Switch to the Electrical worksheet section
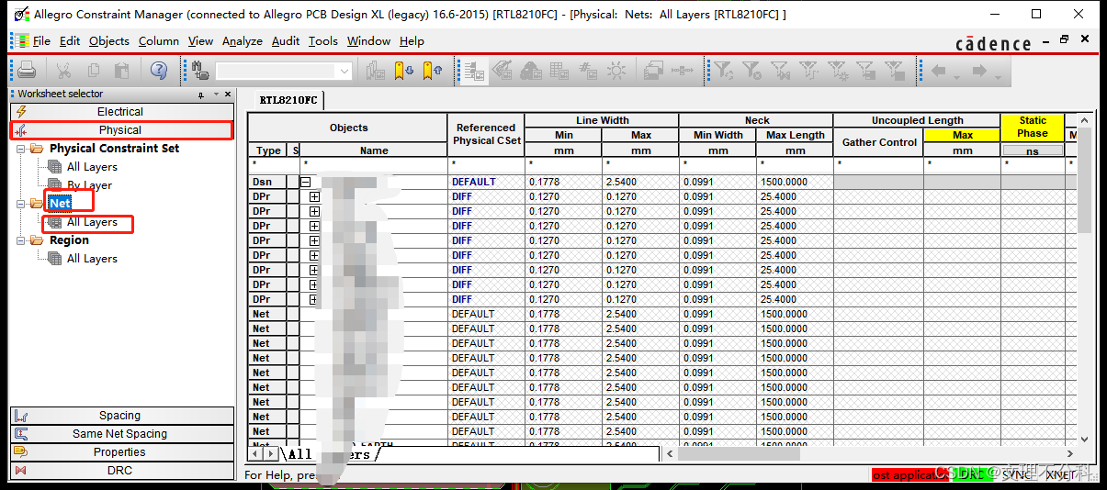1107x490 pixels. tap(120, 112)
